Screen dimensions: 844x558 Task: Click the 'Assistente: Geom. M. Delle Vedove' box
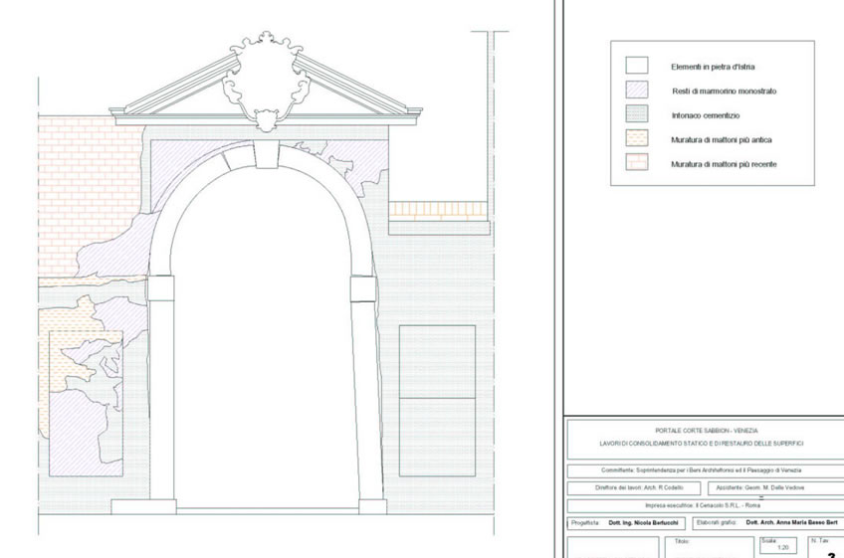point(775,488)
